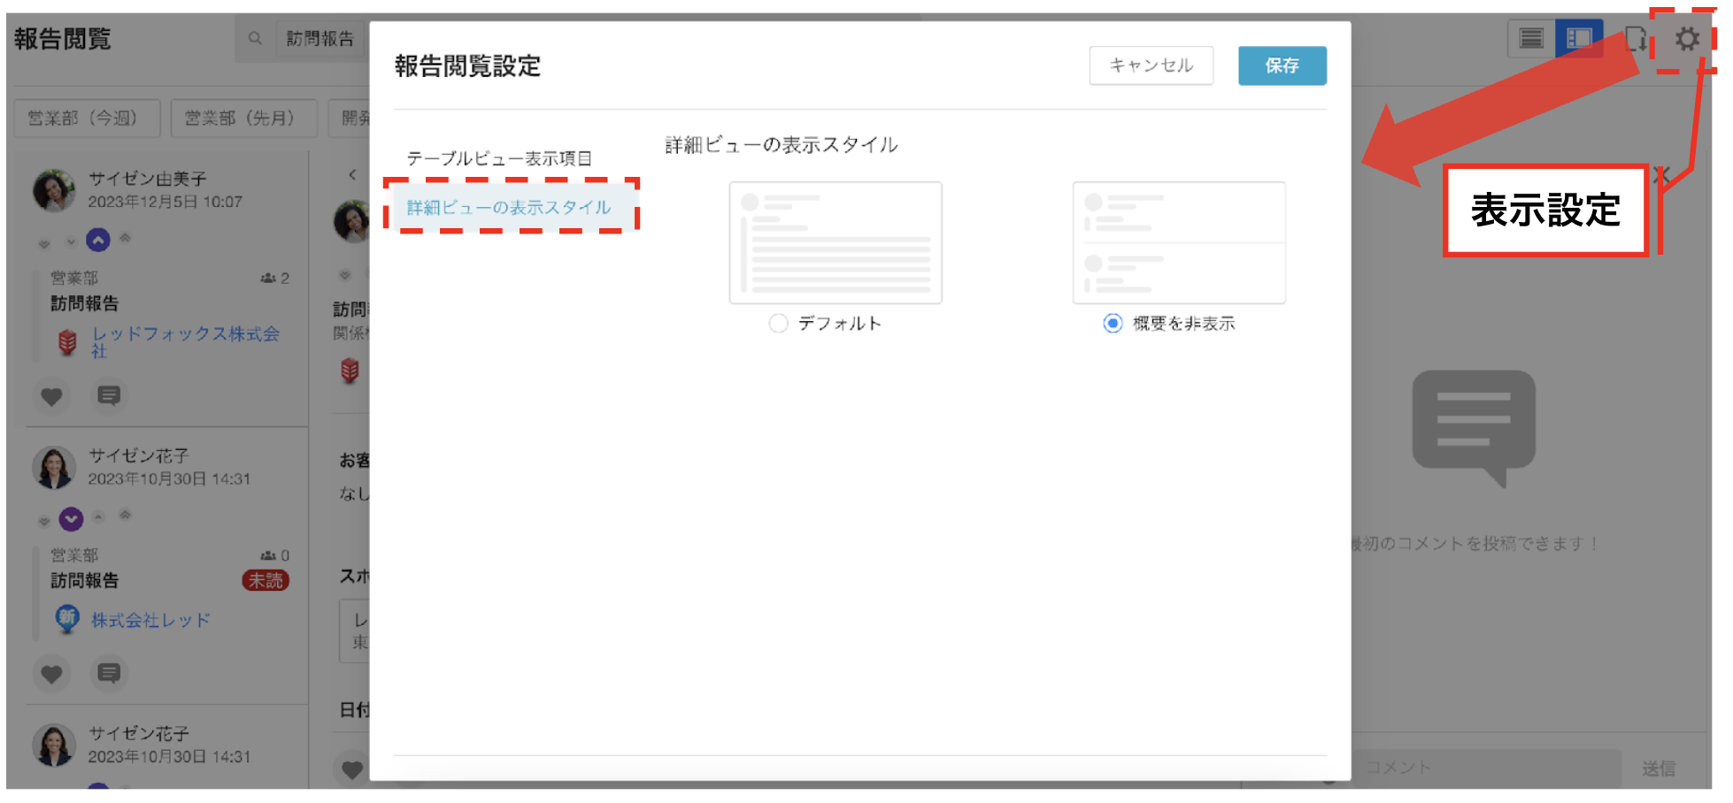Click the 保存 button in the settings dialog
The image size is (1733, 803).
(x=1282, y=65)
